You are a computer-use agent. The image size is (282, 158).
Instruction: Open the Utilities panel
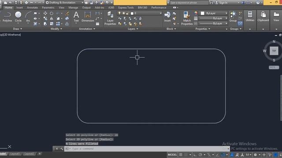(250, 16)
